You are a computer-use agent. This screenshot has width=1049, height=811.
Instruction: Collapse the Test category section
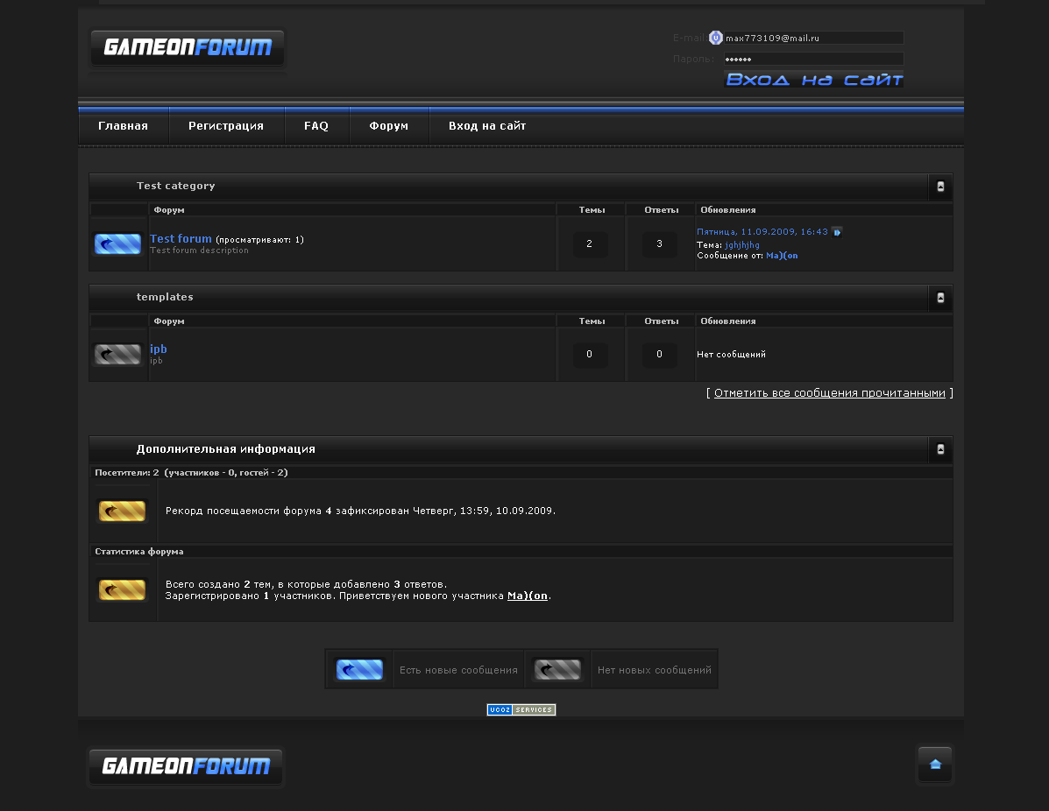pyautogui.click(x=940, y=187)
